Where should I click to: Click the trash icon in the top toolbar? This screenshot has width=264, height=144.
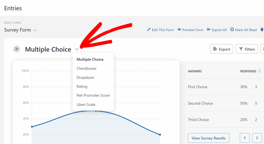[x=262, y=30]
